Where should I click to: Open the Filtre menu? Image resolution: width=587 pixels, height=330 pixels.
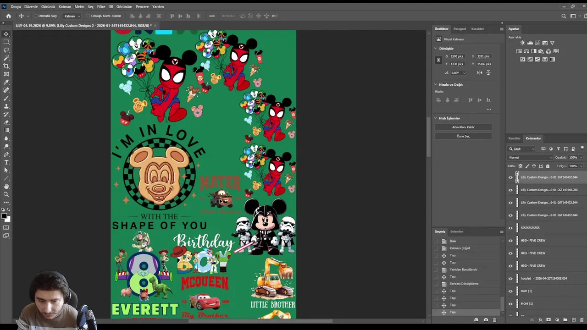click(101, 7)
